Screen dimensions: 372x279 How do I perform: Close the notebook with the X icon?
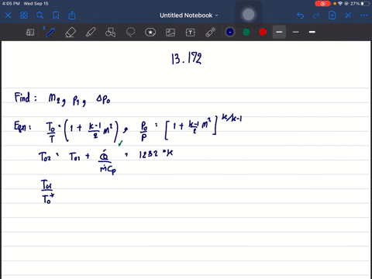[x=8, y=15]
